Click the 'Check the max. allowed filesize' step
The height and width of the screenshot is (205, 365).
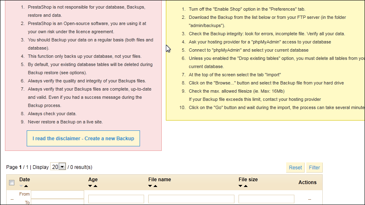[236, 91]
